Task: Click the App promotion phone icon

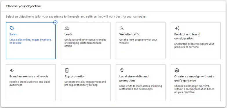Action: (67, 70)
